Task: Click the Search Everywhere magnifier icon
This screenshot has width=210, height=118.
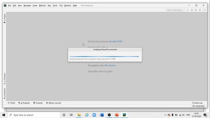Action: point(205,10)
